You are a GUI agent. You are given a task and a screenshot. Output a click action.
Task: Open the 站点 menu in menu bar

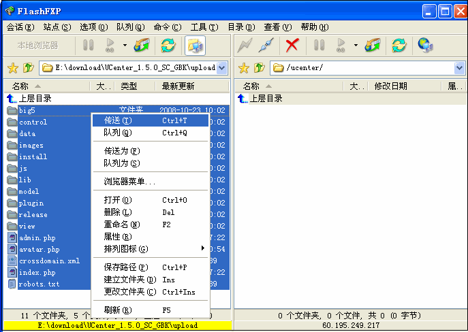click(57, 27)
